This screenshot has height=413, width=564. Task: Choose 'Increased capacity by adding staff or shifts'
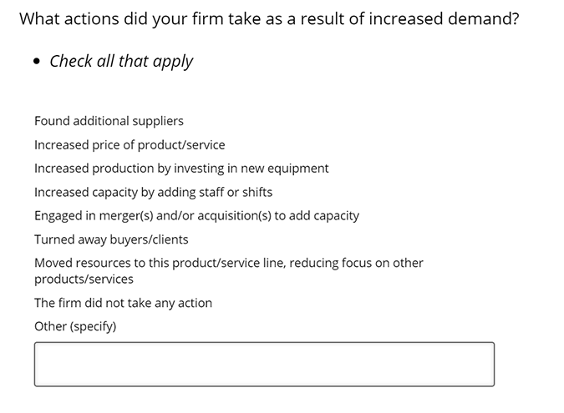click(153, 192)
